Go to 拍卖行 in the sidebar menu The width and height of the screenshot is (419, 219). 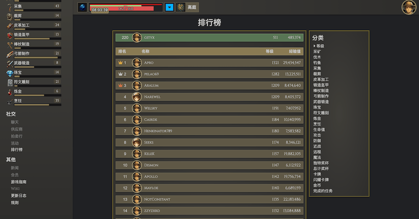click(x=17, y=136)
